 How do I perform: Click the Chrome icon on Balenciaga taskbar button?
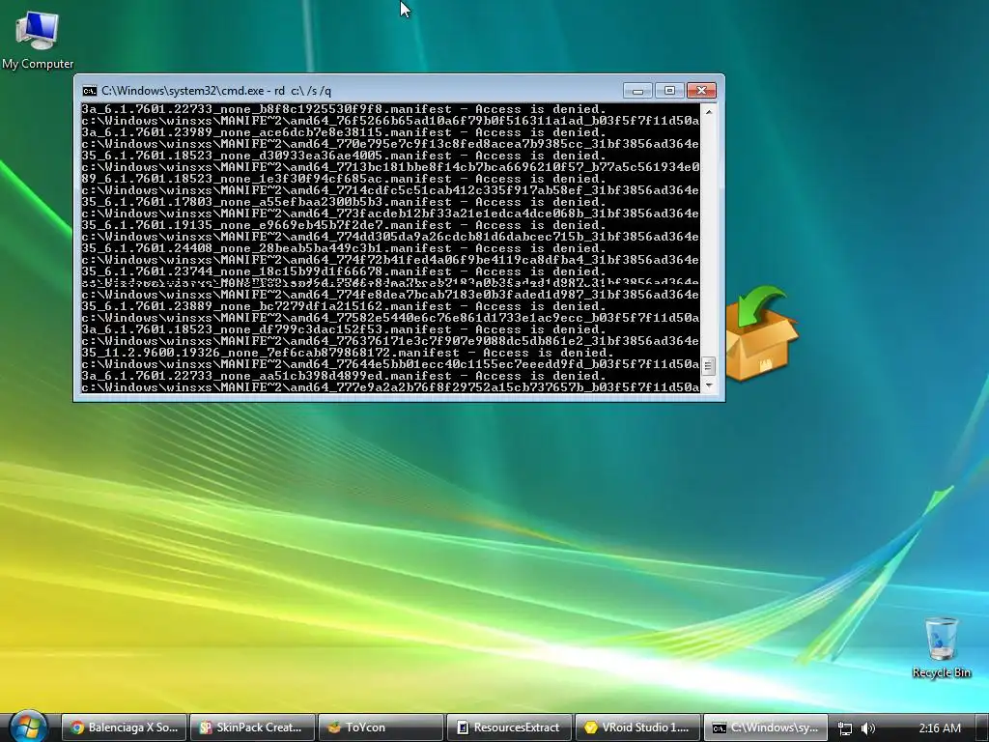click(x=77, y=728)
